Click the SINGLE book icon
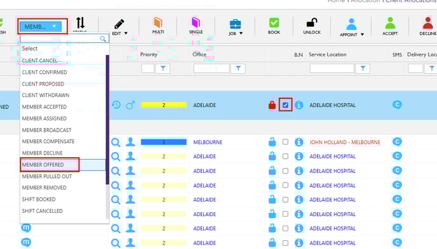The height and width of the screenshot is (249, 437). click(196, 22)
